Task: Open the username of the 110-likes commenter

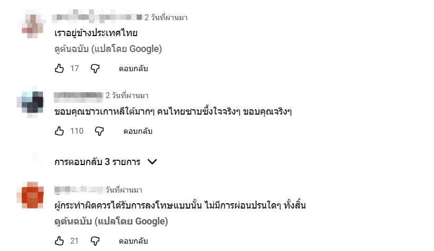Action: tap(78, 96)
